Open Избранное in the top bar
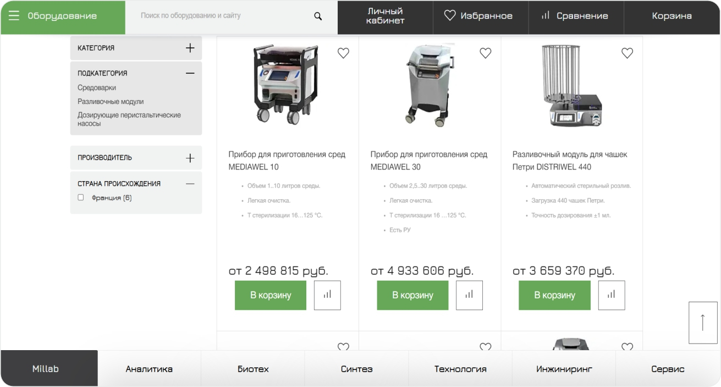 coord(481,17)
